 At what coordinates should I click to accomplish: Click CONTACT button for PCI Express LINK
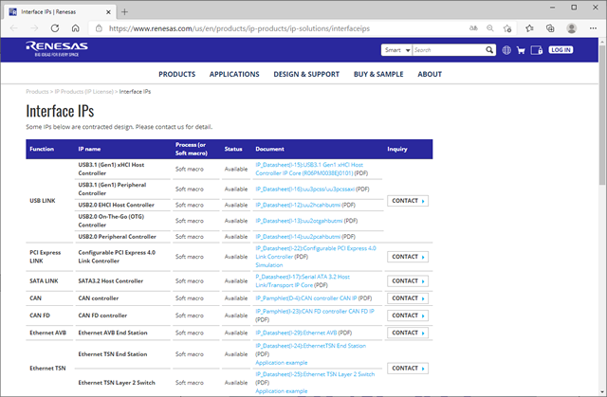(x=408, y=257)
